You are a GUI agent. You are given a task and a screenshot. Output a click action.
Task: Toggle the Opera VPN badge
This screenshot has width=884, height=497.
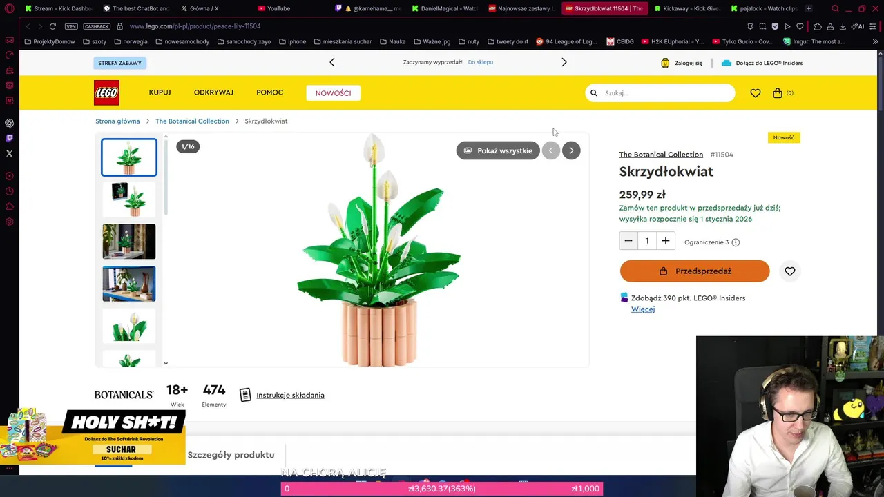point(71,26)
